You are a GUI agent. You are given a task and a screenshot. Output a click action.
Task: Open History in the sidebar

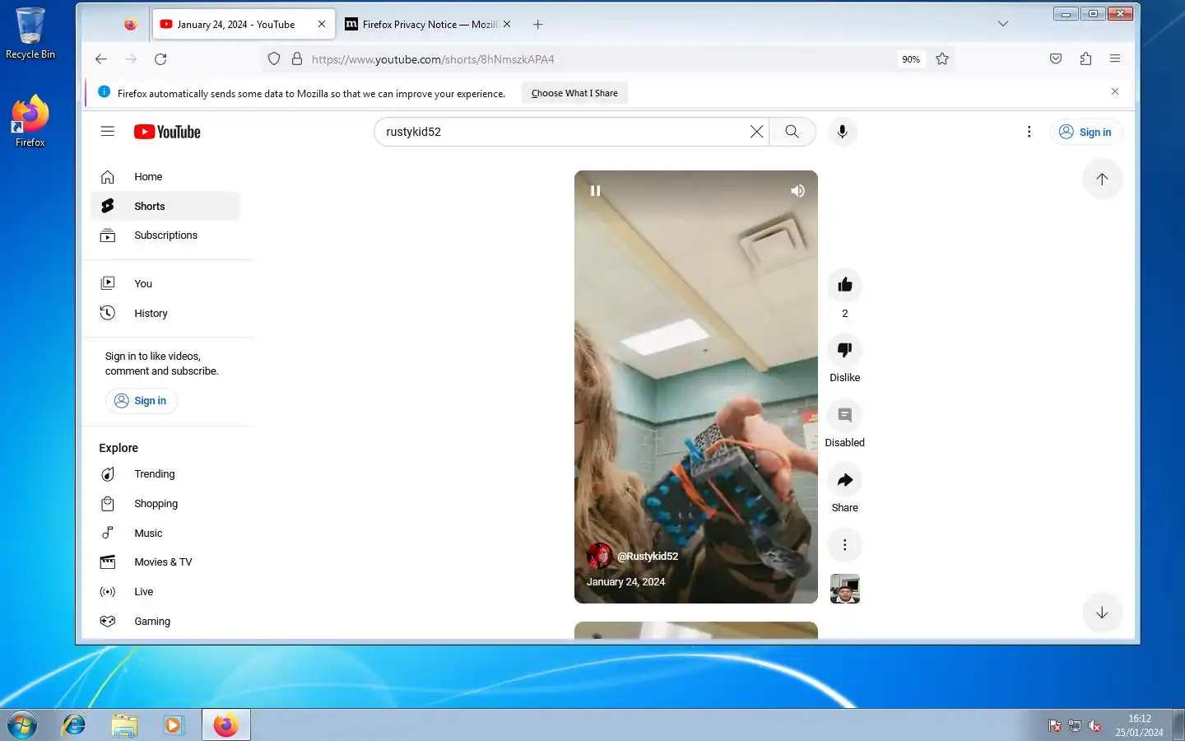[165, 313]
